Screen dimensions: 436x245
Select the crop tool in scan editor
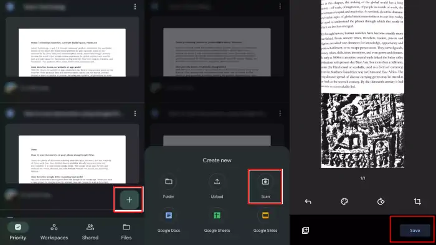click(417, 201)
